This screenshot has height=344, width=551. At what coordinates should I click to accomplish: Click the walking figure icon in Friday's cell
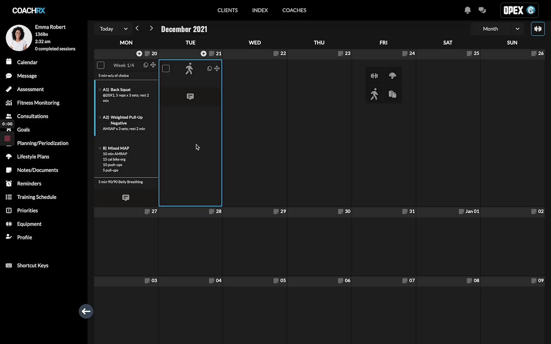click(374, 94)
